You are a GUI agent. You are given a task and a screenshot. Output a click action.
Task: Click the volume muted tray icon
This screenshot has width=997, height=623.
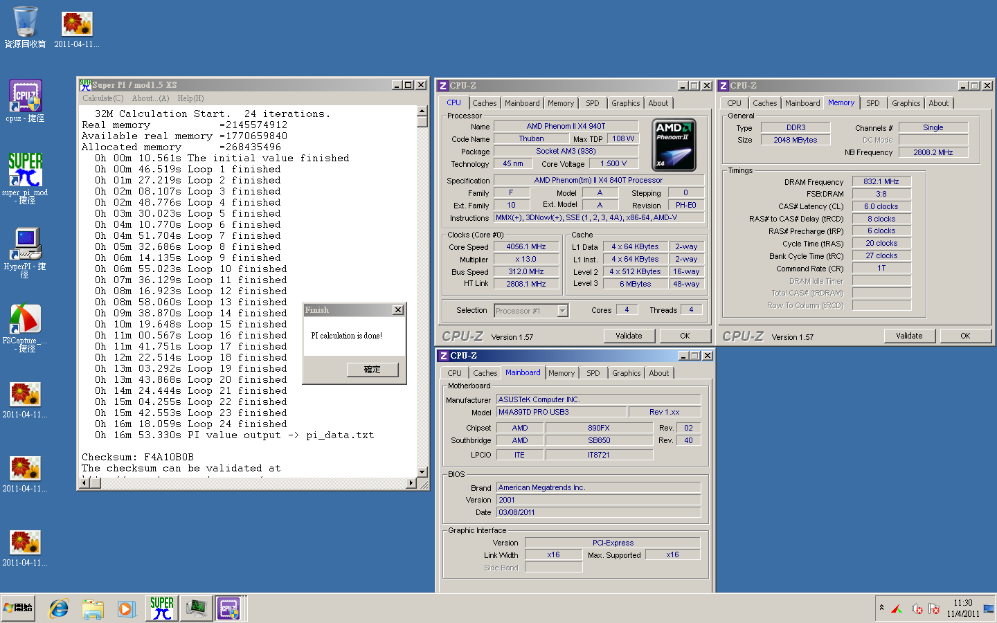917,608
